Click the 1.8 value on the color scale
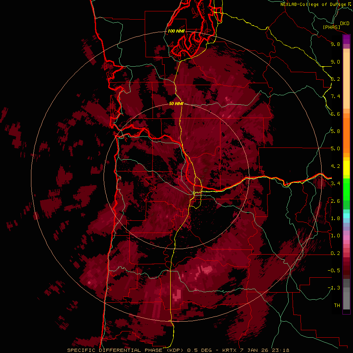The width and height of the screenshot is (353, 353). (x=335, y=218)
